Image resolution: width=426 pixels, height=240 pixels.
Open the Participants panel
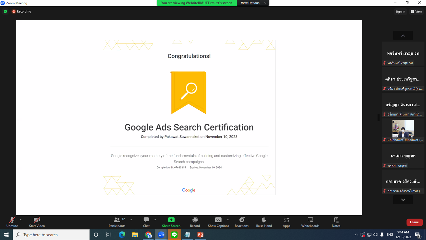[117, 222]
